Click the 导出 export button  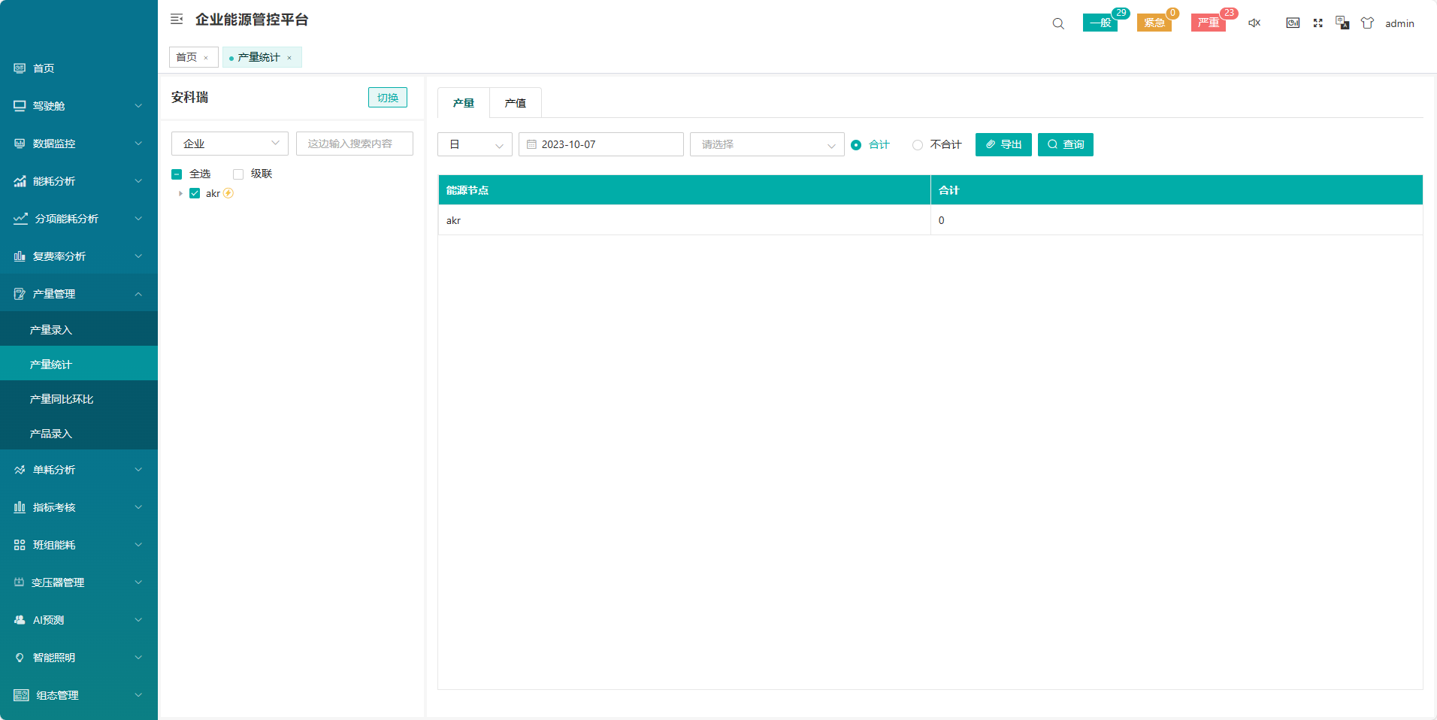point(1003,144)
